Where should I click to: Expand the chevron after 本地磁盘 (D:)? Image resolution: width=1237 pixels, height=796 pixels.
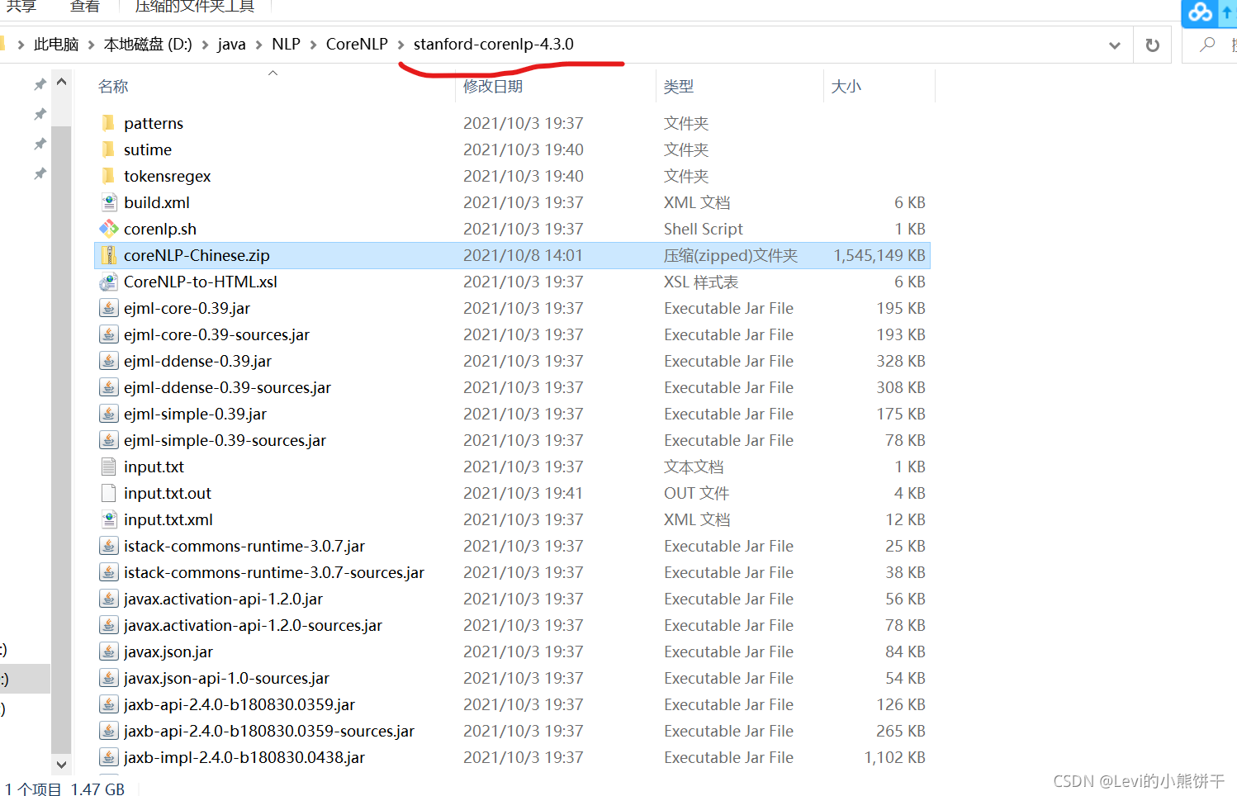pyautogui.click(x=205, y=45)
